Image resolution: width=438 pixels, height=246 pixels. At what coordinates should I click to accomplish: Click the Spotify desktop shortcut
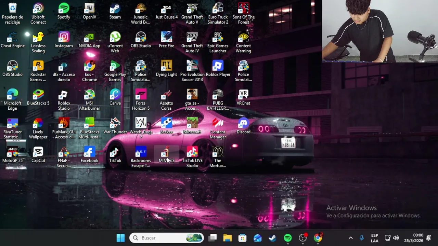click(x=64, y=11)
